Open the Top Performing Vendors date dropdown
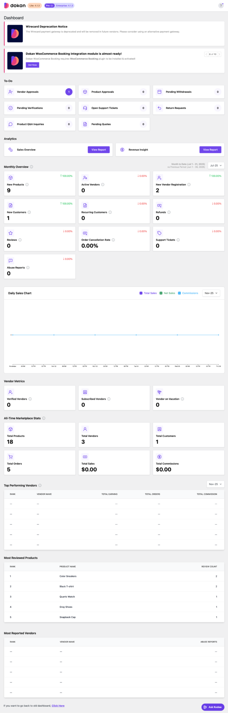Screen dimensions: 228x713 (x=215, y=484)
